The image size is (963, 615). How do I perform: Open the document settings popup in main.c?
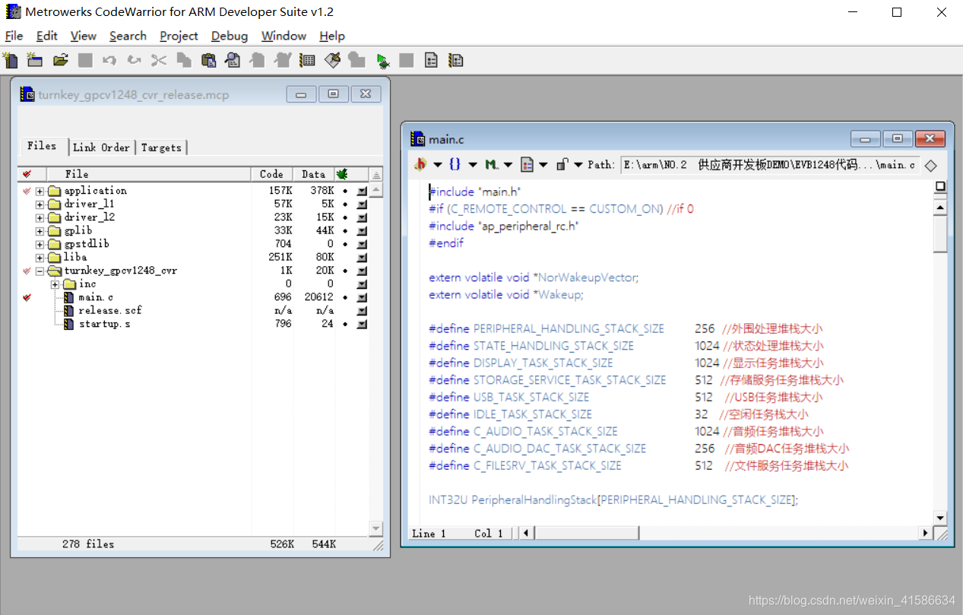click(x=534, y=164)
